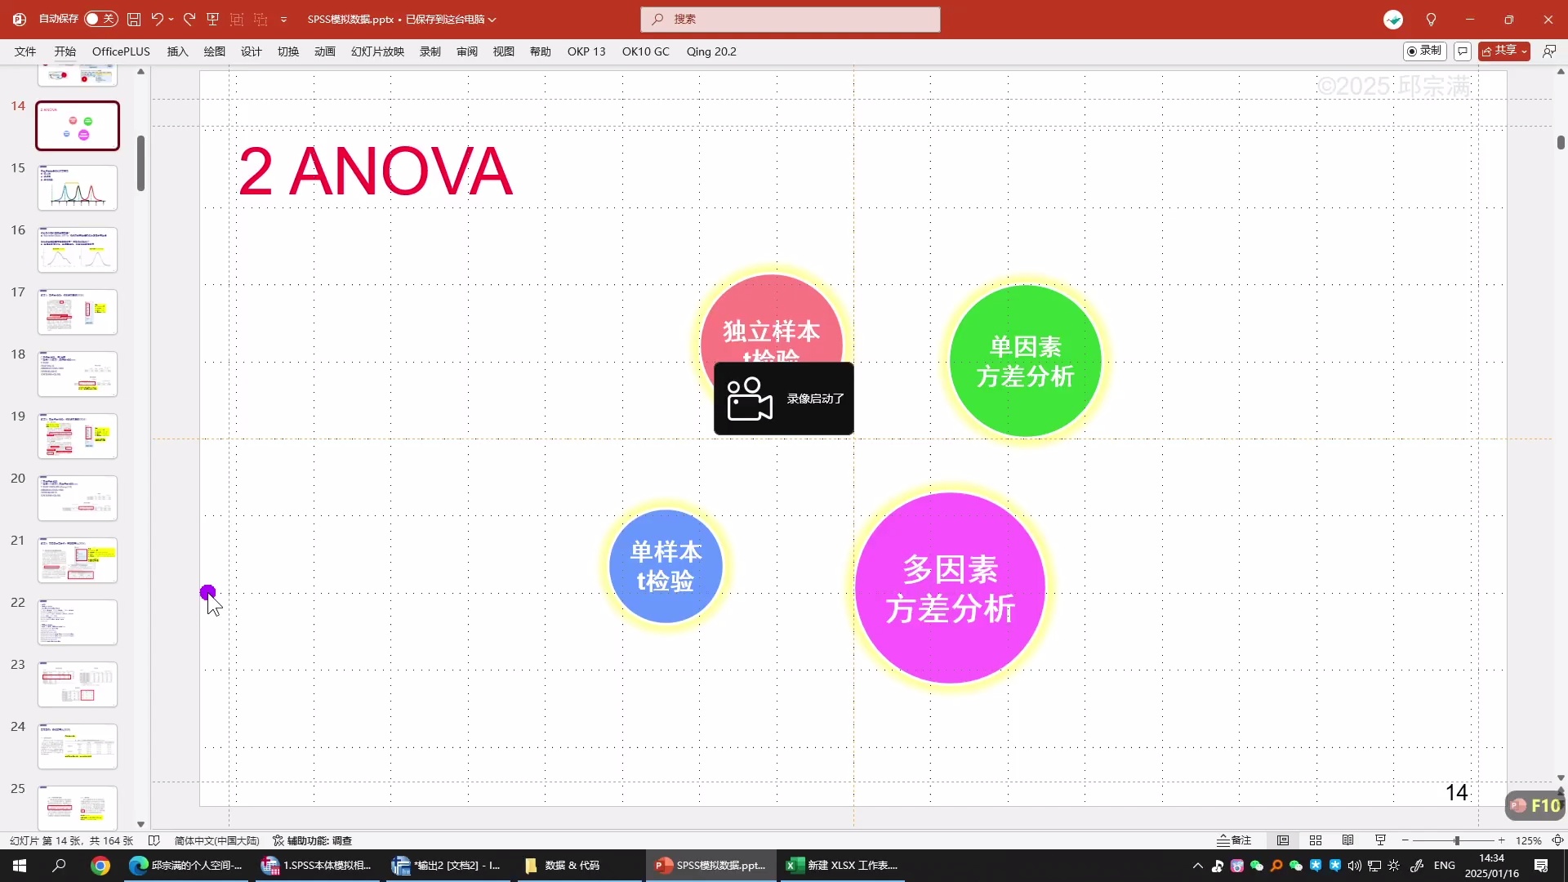
Task: Click the Save icon in quick access toolbar
Action: [x=134, y=19]
